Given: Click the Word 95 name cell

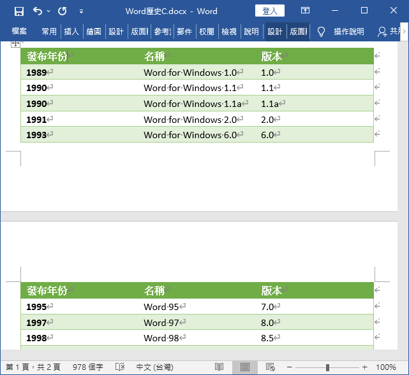Looking at the screenshot, I should (x=161, y=307).
